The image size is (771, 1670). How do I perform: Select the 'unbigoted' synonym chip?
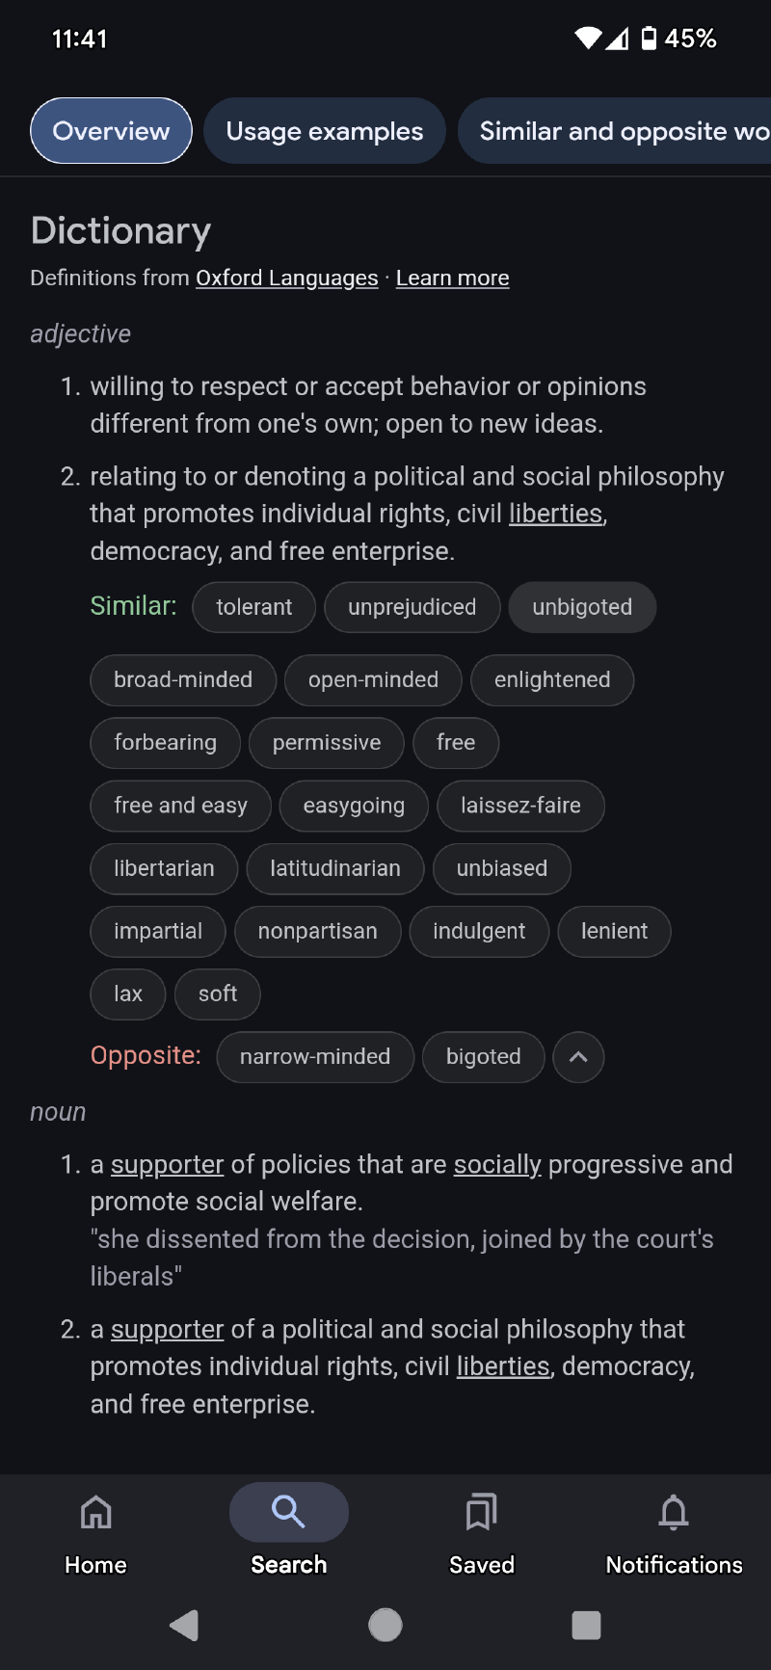pos(582,607)
